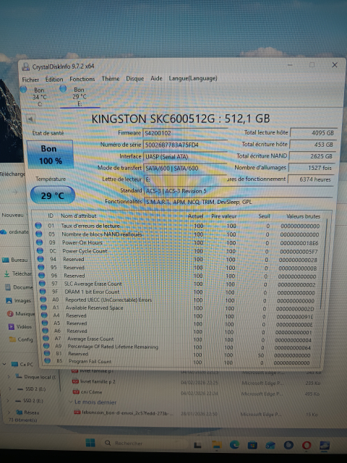347x463 pixels.
Task: Launch Opera browser from the taskbar
Action: pyautogui.click(x=307, y=445)
